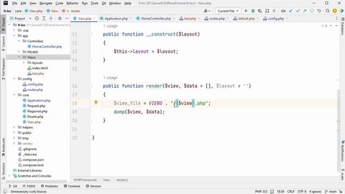
Task: Click Run with Coverage icon
Action: click(x=260, y=11)
